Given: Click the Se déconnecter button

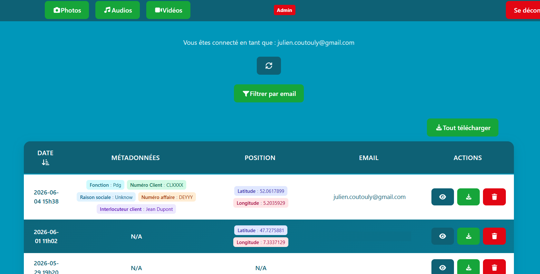Looking at the screenshot, I should 523,10.
